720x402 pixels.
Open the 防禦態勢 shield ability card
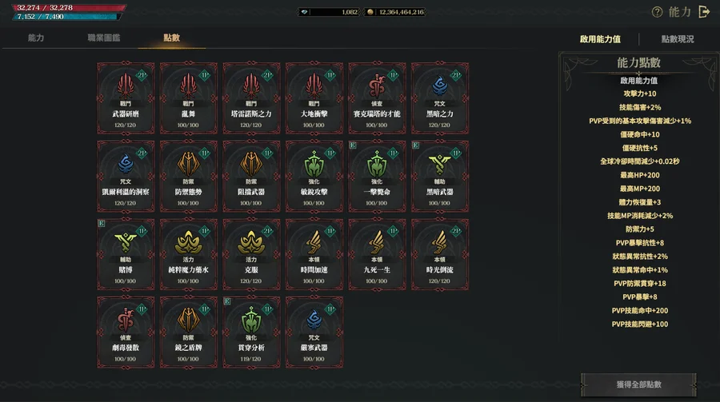click(x=188, y=176)
